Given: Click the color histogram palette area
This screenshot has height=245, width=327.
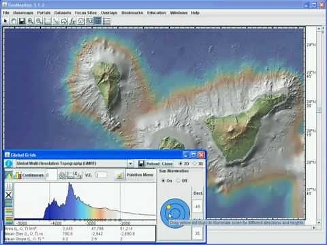Looking at the screenshot, I should [x=85, y=201].
